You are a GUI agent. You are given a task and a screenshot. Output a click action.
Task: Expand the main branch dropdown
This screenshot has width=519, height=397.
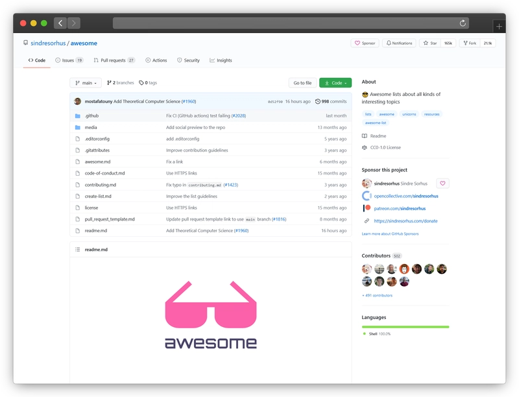(86, 83)
